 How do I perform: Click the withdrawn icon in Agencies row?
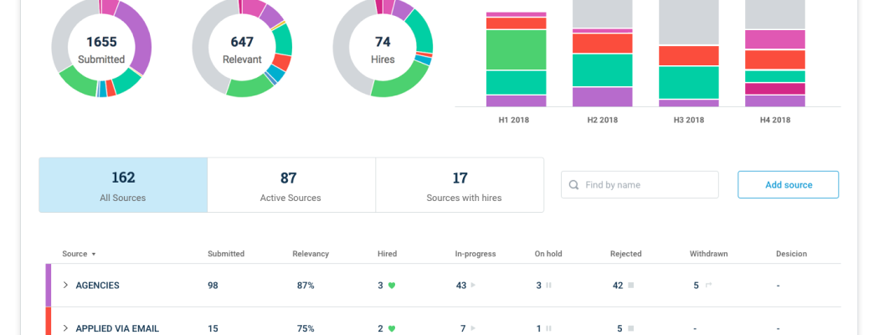pyautogui.click(x=707, y=286)
